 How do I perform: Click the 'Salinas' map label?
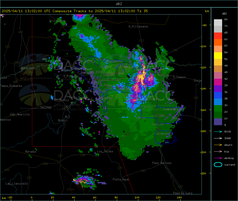[46, 107]
